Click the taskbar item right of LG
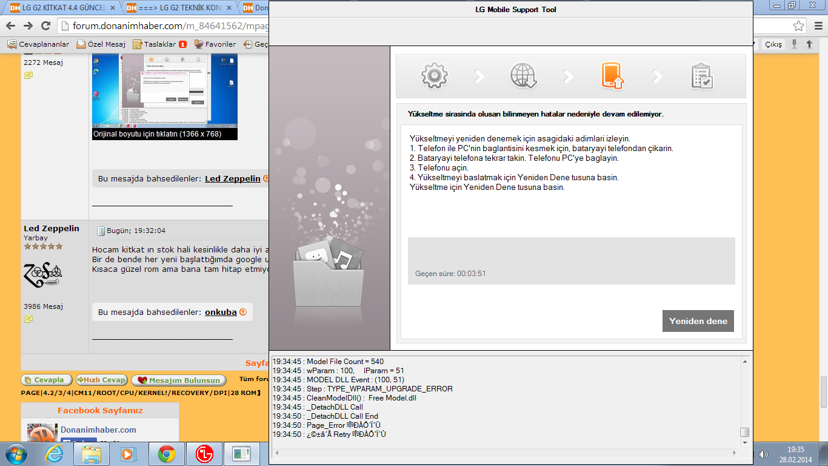 tap(242, 453)
